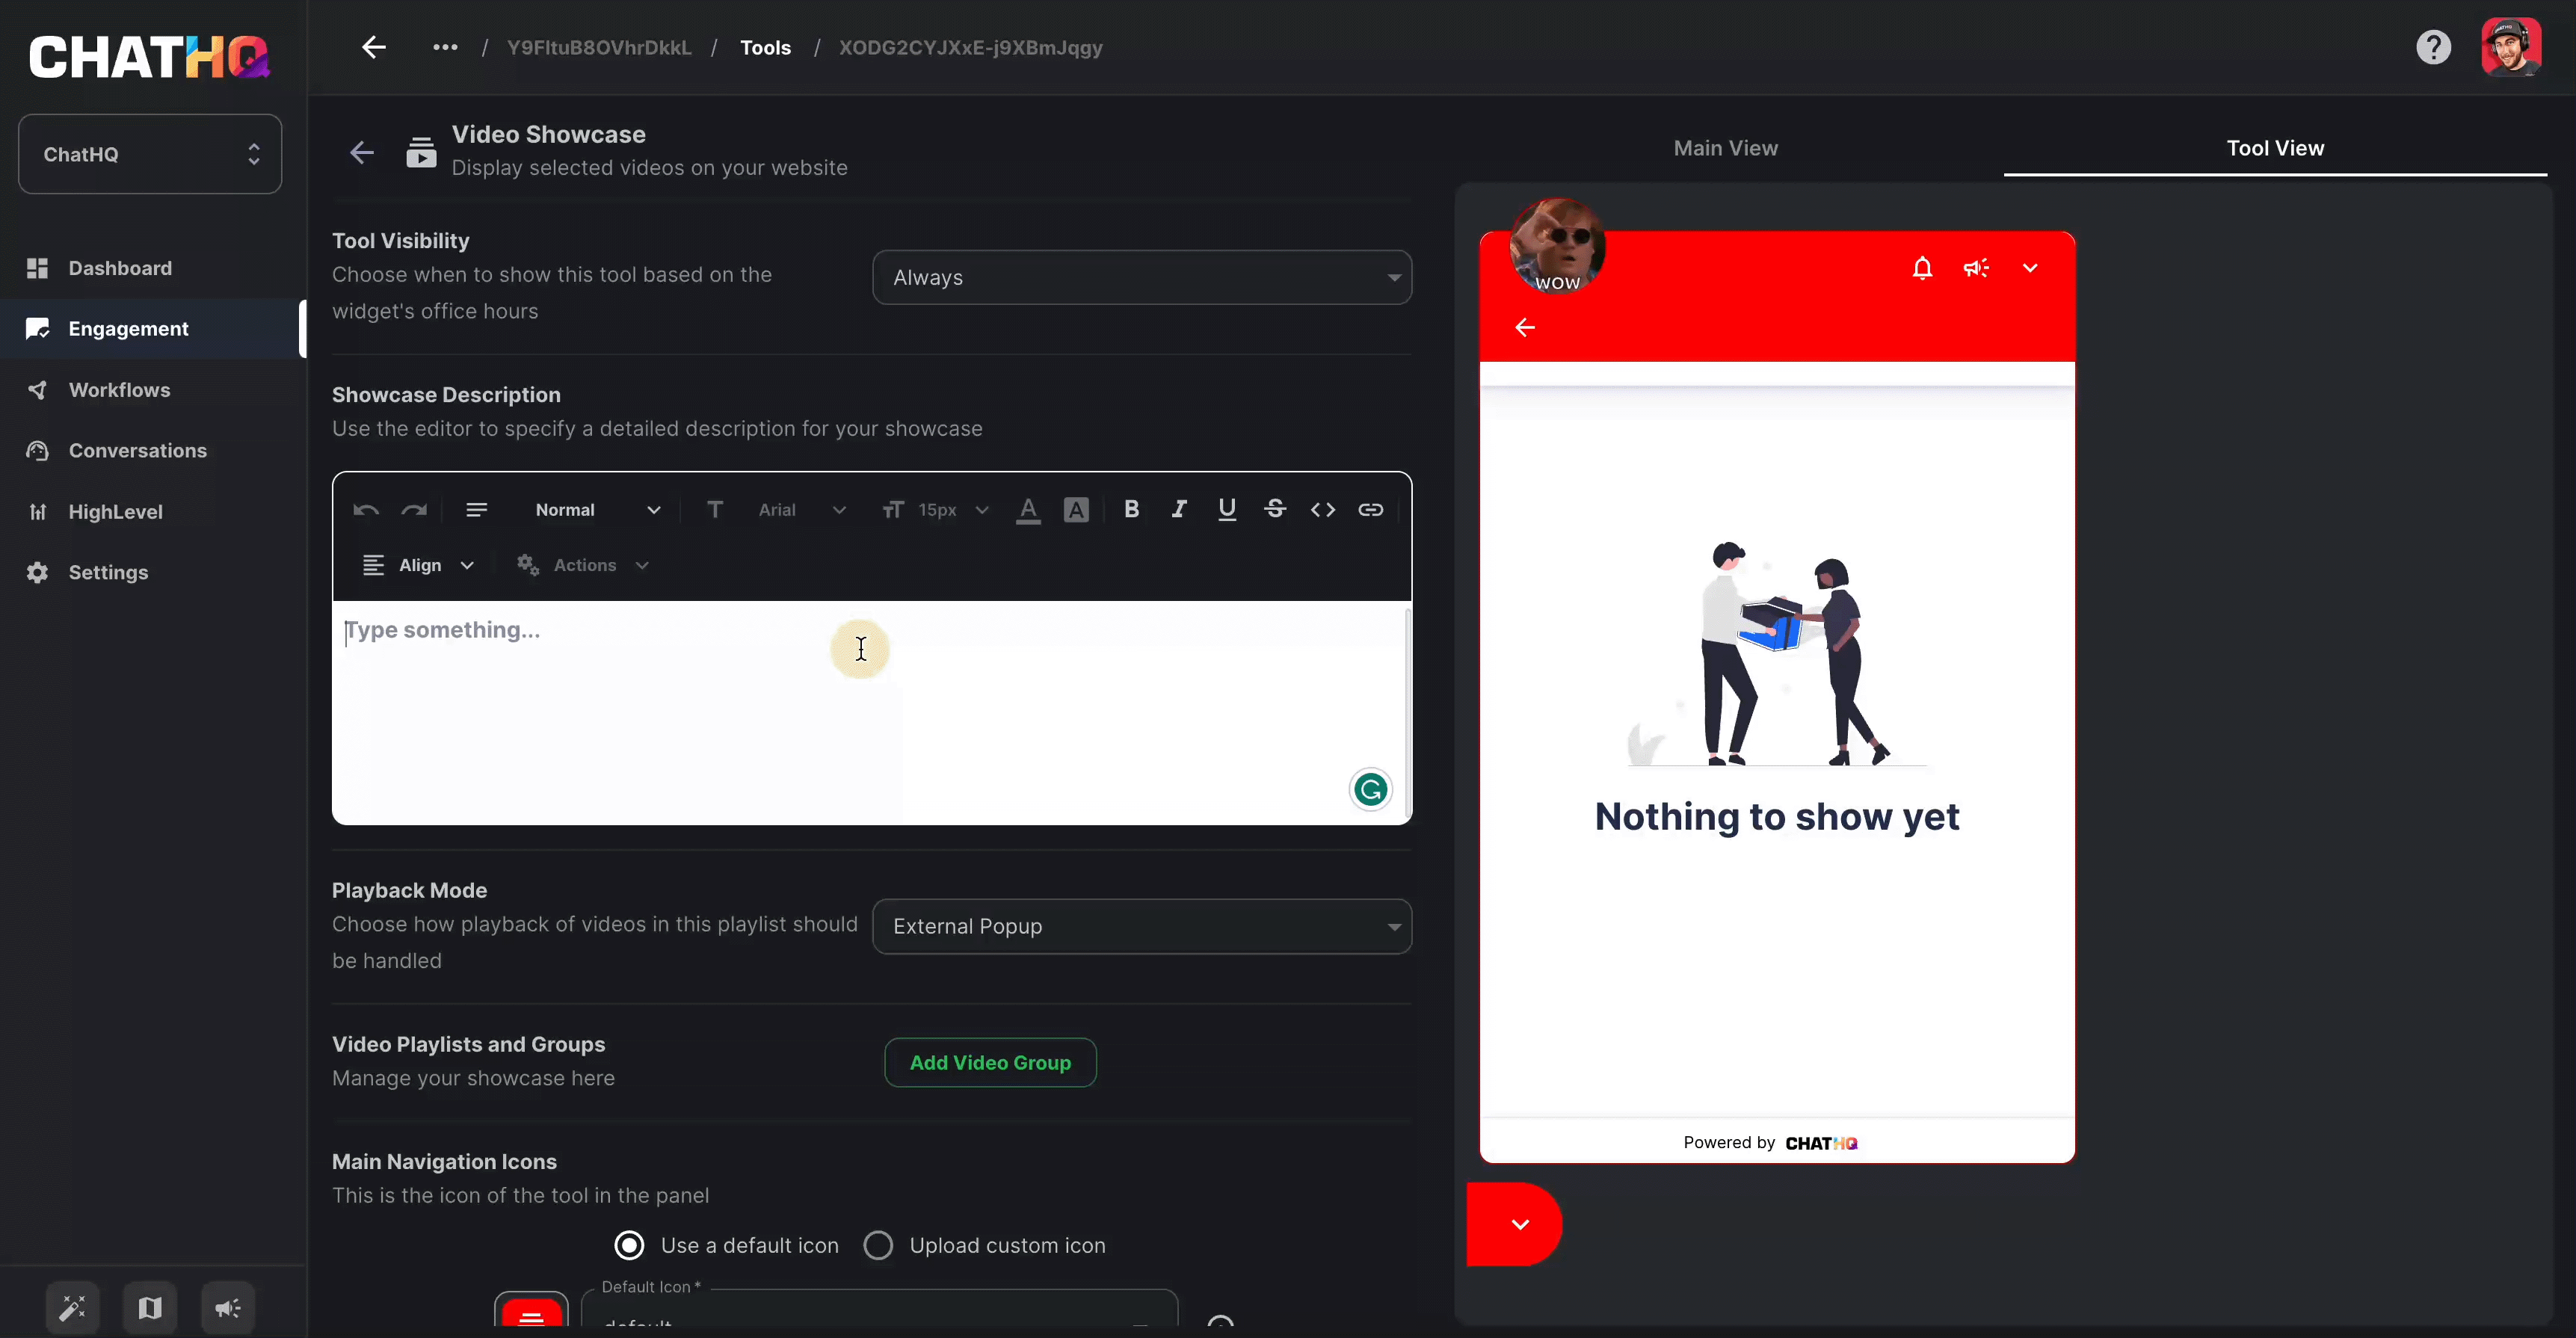
Task: Click the notification bell in widget preview
Action: (x=1921, y=268)
